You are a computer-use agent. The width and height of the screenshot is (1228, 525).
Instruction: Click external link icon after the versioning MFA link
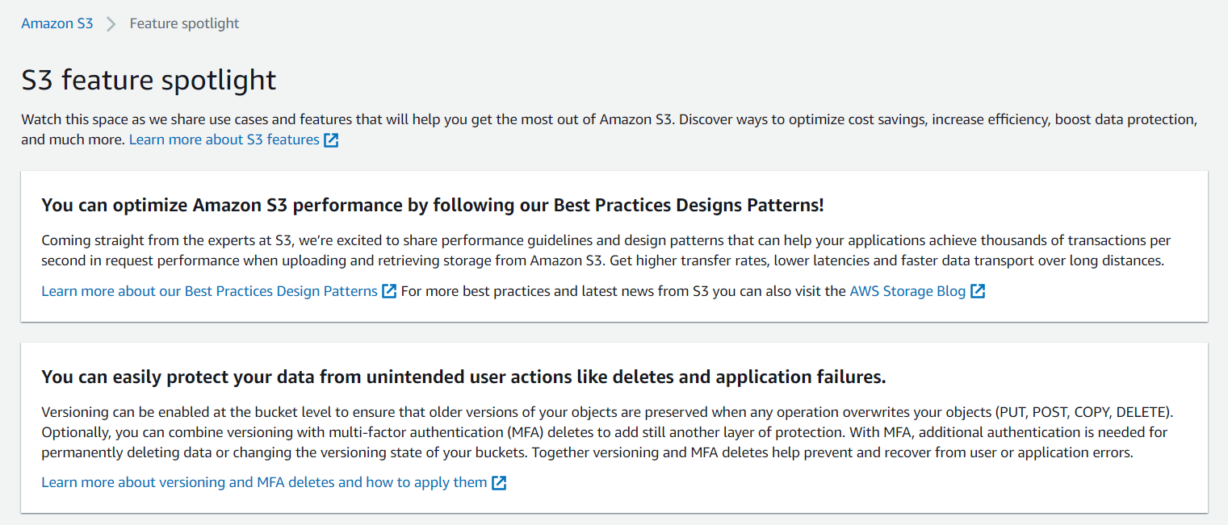[499, 481]
